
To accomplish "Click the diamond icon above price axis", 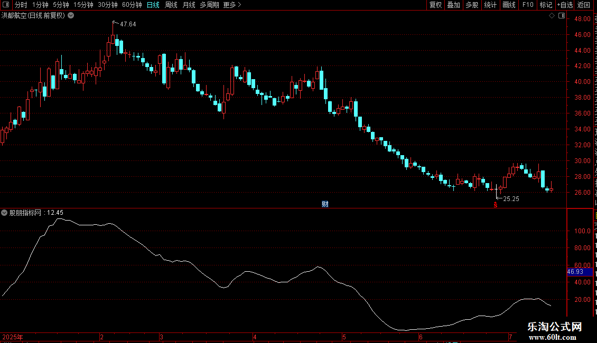I will pyautogui.click(x=552, y=16).
